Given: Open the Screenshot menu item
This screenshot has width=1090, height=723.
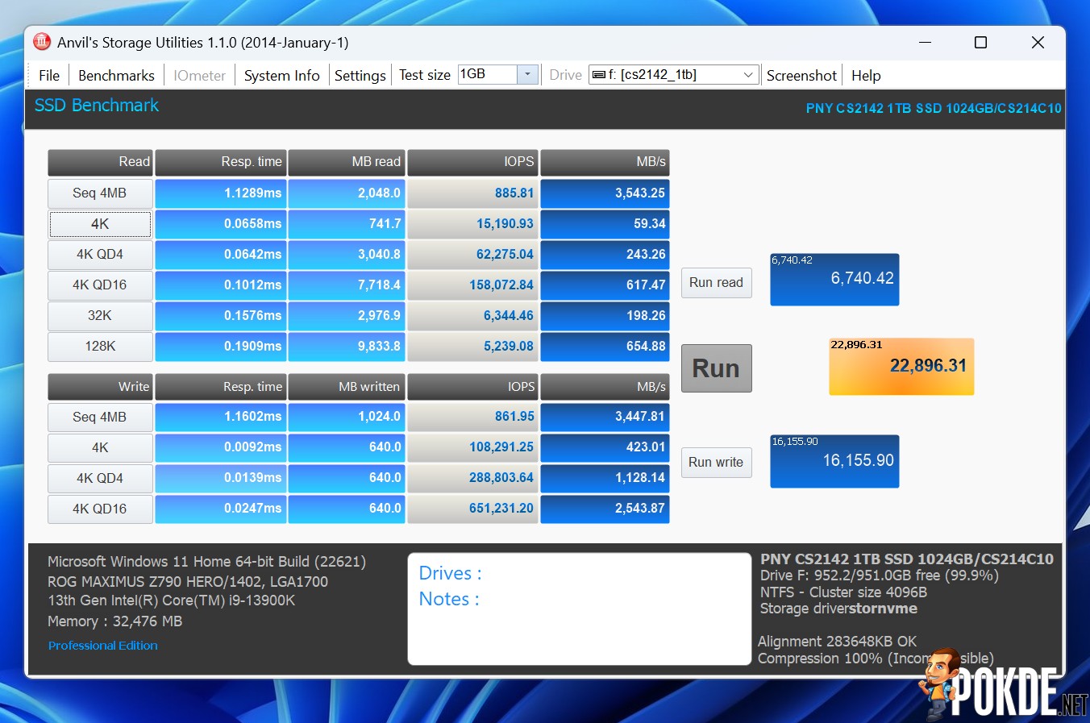Looking at the screenshot, I should (x=801, y=75).
